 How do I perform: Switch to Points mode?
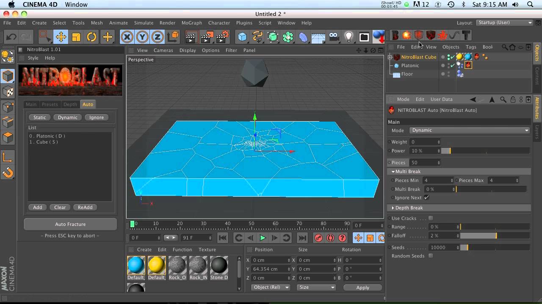coord(8,107)
